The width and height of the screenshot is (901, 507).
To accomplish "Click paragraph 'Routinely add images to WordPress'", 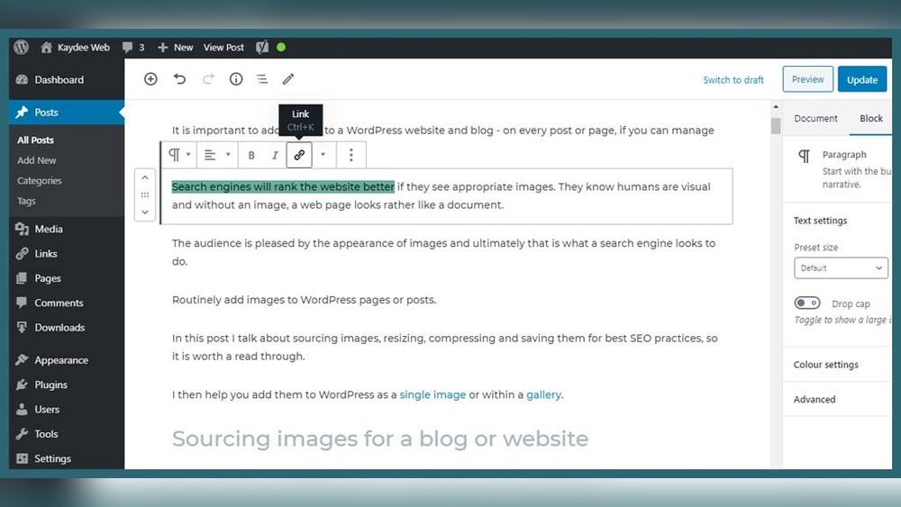I will (x=304, y=300).
